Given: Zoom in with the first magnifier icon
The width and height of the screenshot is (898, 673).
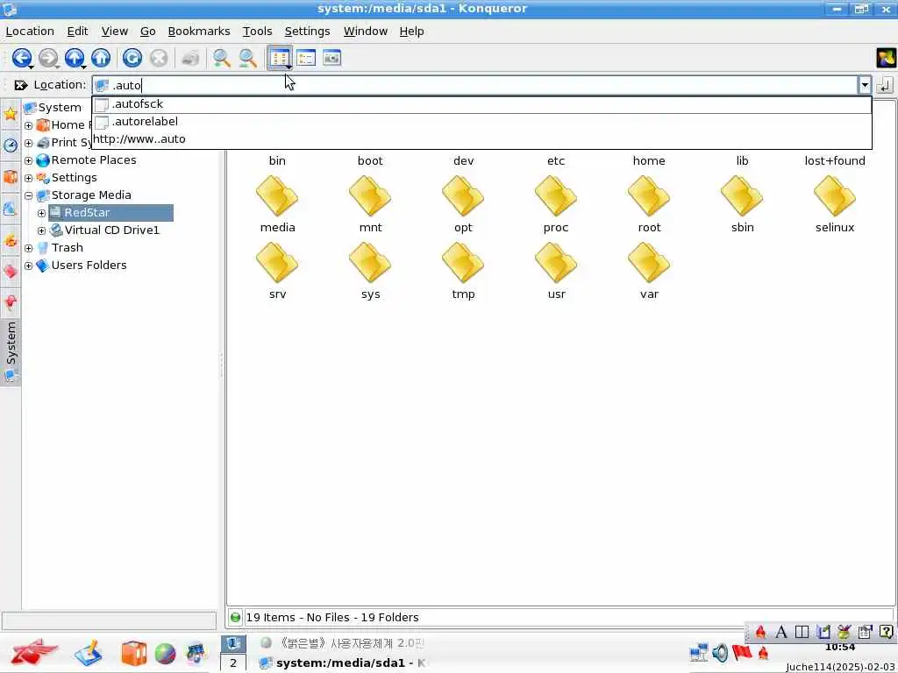Looking at the screenshot, I should [x=221, y=58].
